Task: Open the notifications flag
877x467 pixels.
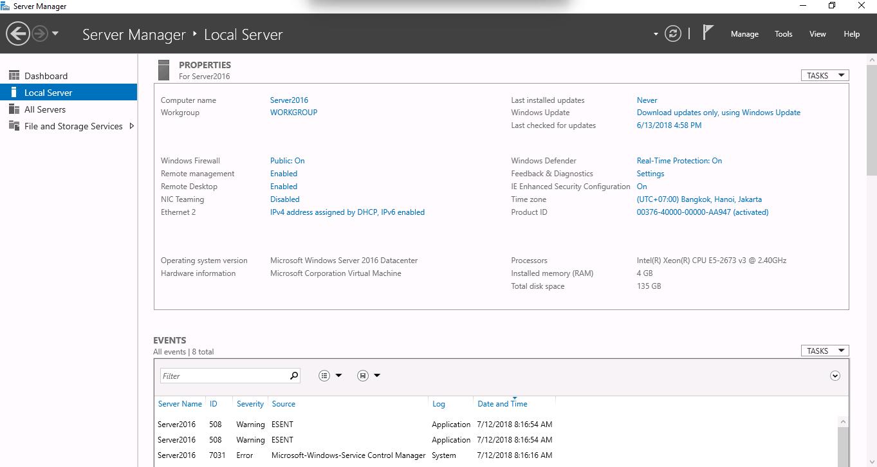Action: click(708, 33)
